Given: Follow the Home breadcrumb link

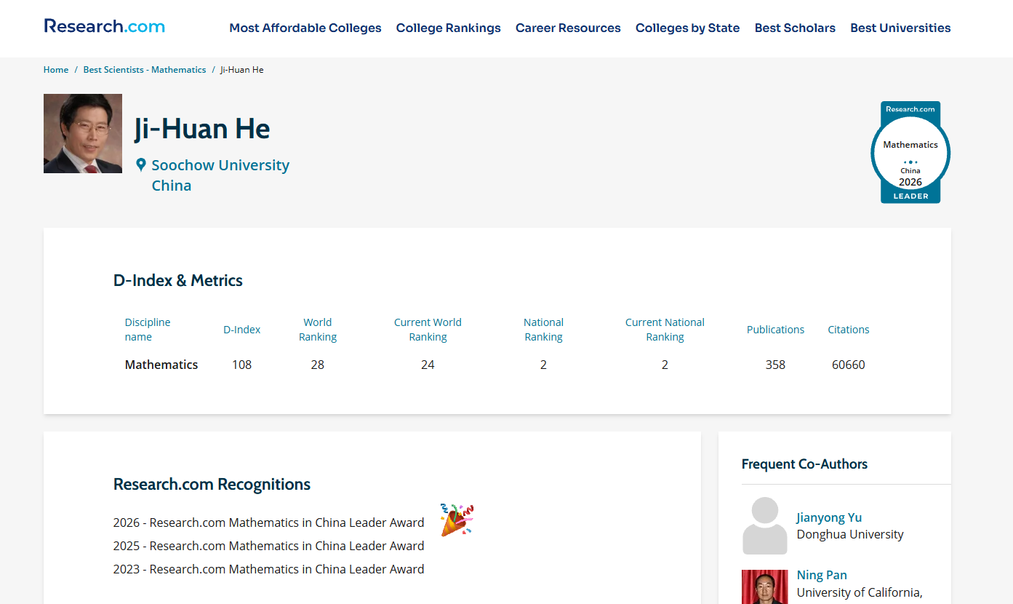Looking at the screenshot, I should (x=56, y=70).
